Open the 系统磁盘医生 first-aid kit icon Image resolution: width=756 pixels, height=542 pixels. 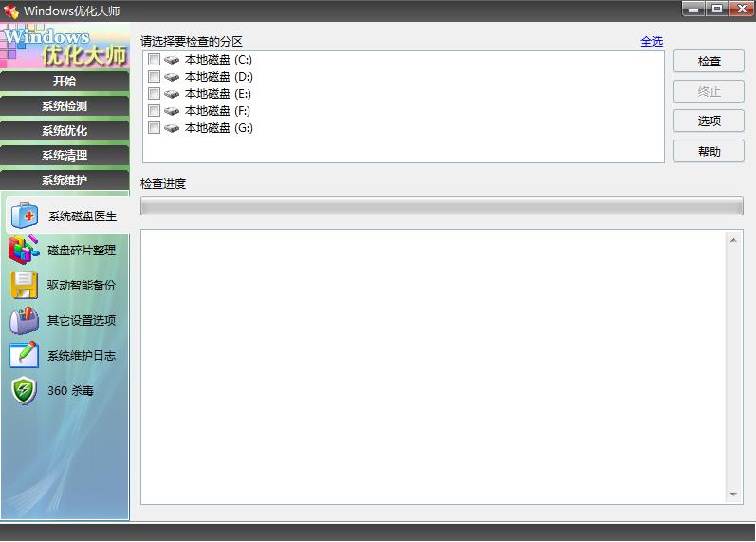[x=24, y=215]
